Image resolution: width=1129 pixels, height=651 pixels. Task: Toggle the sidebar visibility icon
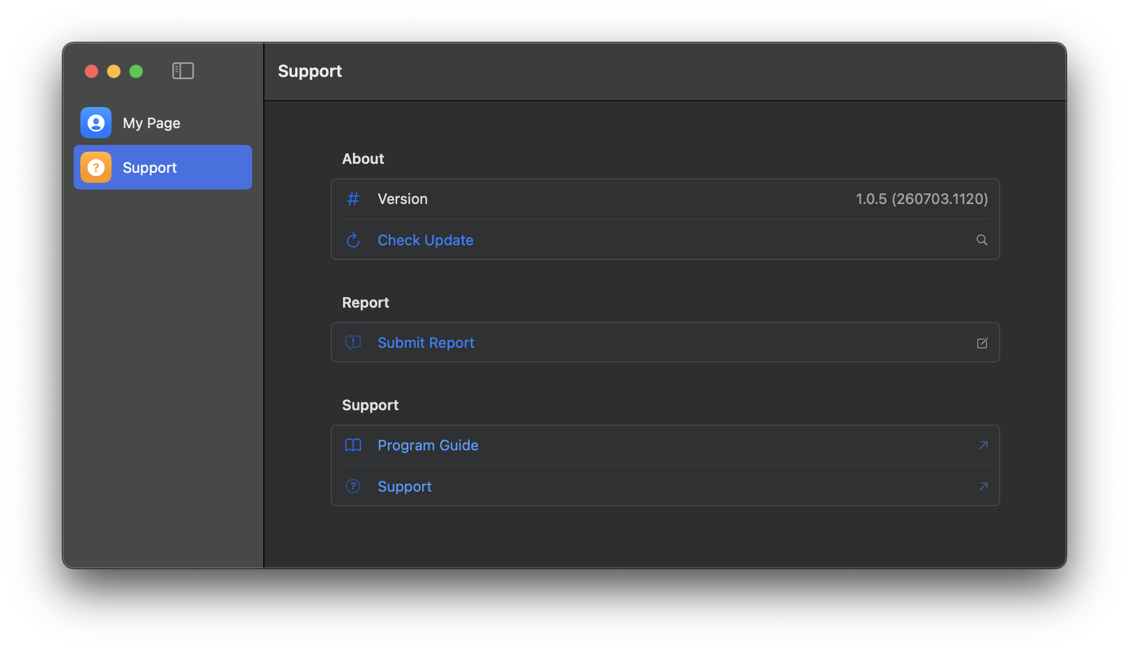click(x=183, y=71)
